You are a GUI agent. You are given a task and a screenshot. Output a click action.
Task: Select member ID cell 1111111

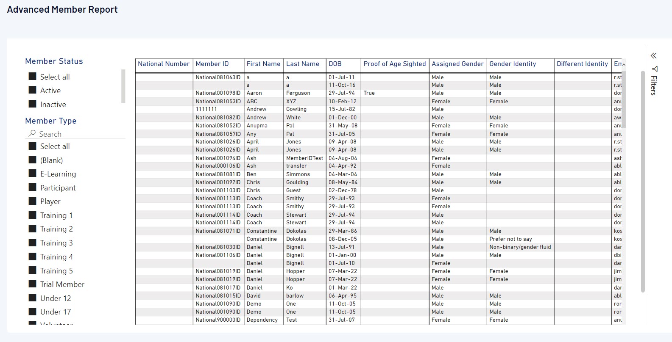206,109
